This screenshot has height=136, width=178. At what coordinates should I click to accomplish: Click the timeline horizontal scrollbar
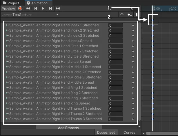[x=162, y=133]
